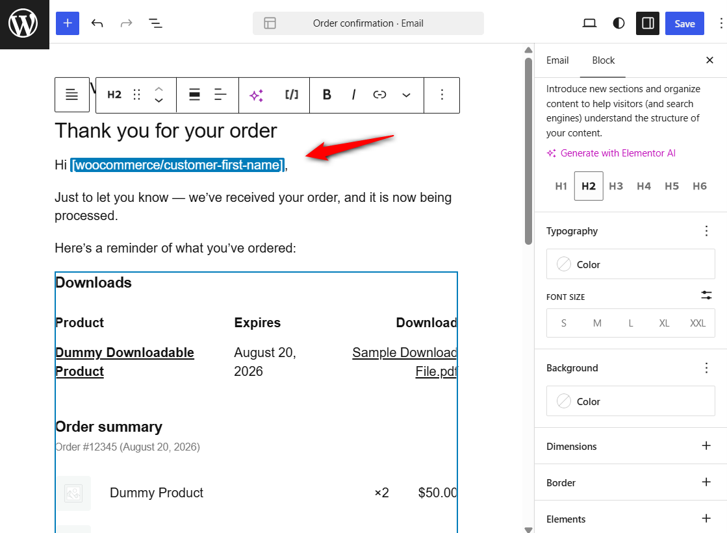
Task: Choose font size M
Action: (597, 323)
